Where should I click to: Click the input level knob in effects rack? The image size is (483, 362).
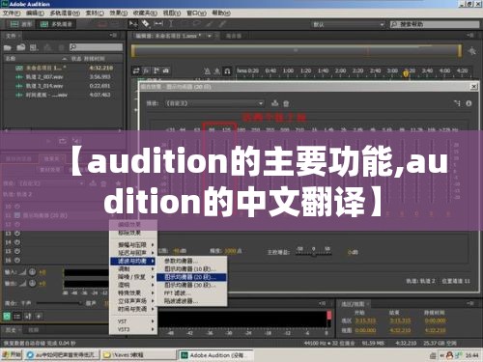pyautogui.click(x=32, y=272)
